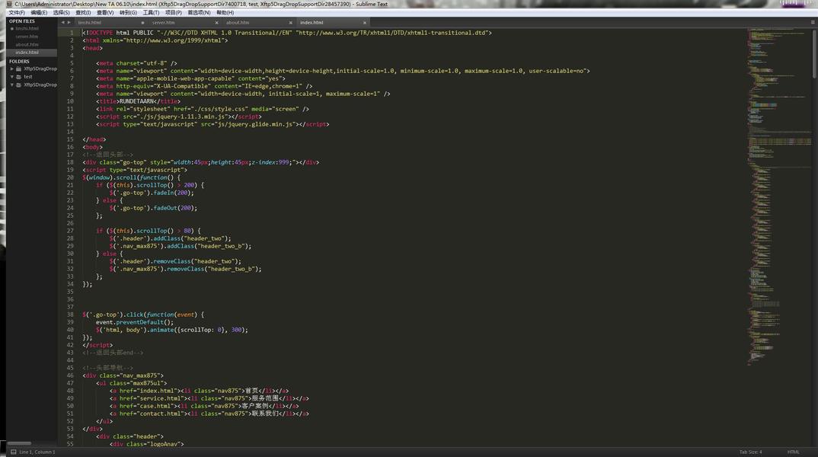Viewport: 818px width, 457px height.
Task: Click the Sublime Text window title bar icon
Action: [9, 4]
